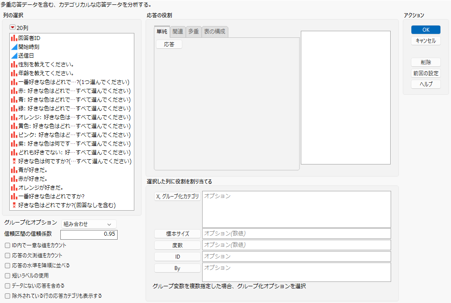Click the 信頼区間の信頼係数 field showing 0.95
The width and height of the screenshot is (451, 303).
(x=89, y=234)
